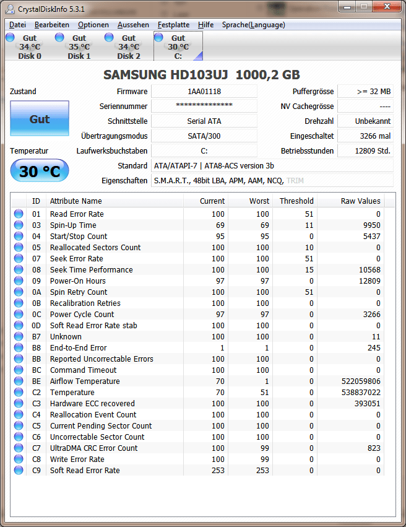Click the CrystalDiskInfo title bar app icon

coord(10,9)
